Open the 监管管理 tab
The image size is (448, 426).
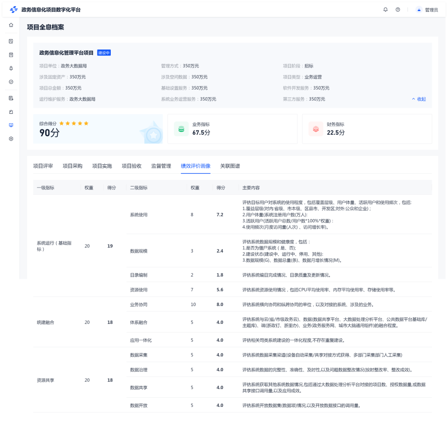coord(161,166)
